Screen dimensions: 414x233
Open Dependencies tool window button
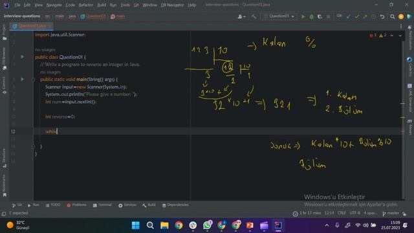pos(175,205)
